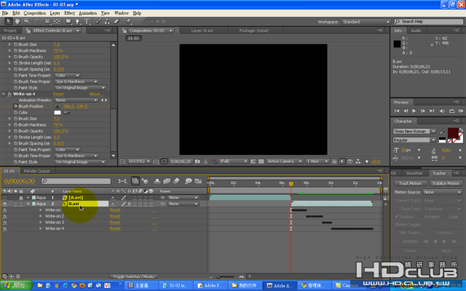Select the Puppet Pin tool
Image resolution: width=466 pixels, height=291 pixels.
pos(128,21)
